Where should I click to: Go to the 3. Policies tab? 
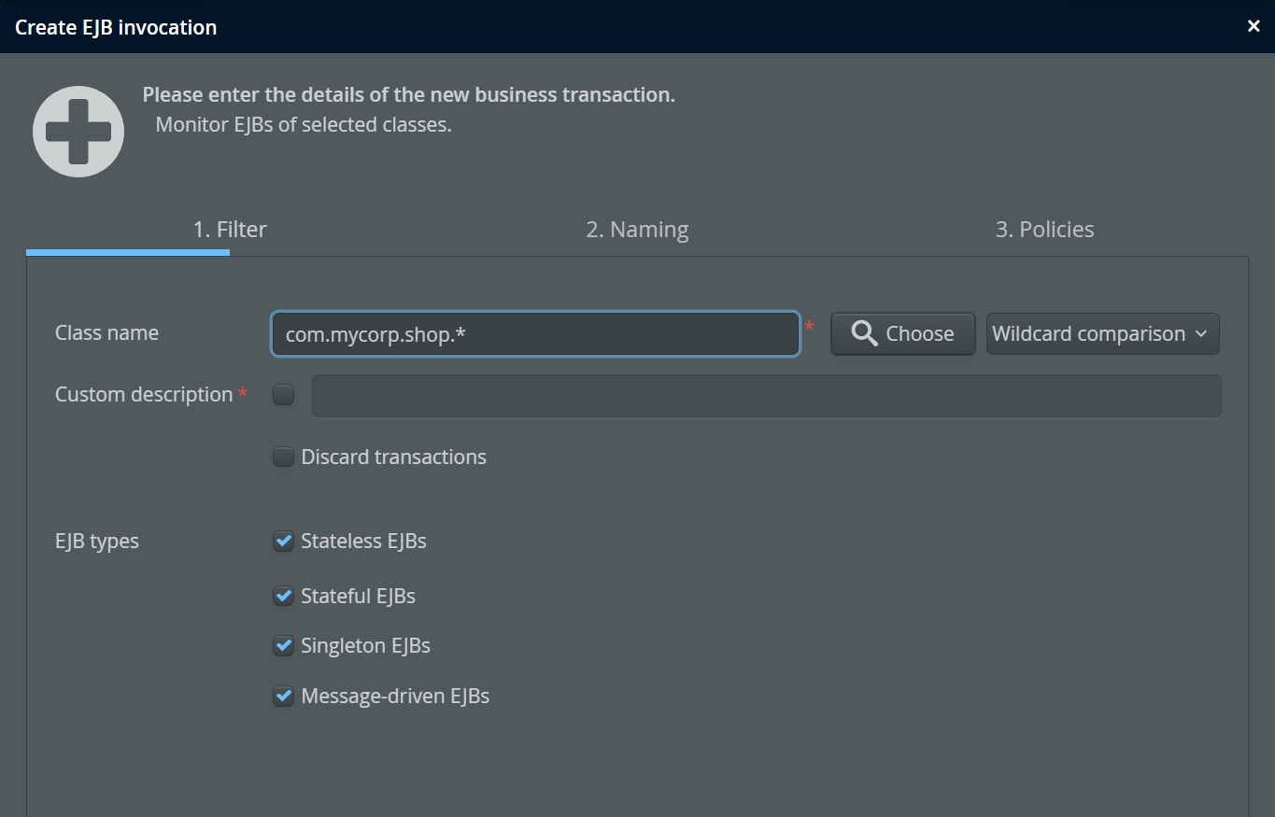click(1044, 230)
